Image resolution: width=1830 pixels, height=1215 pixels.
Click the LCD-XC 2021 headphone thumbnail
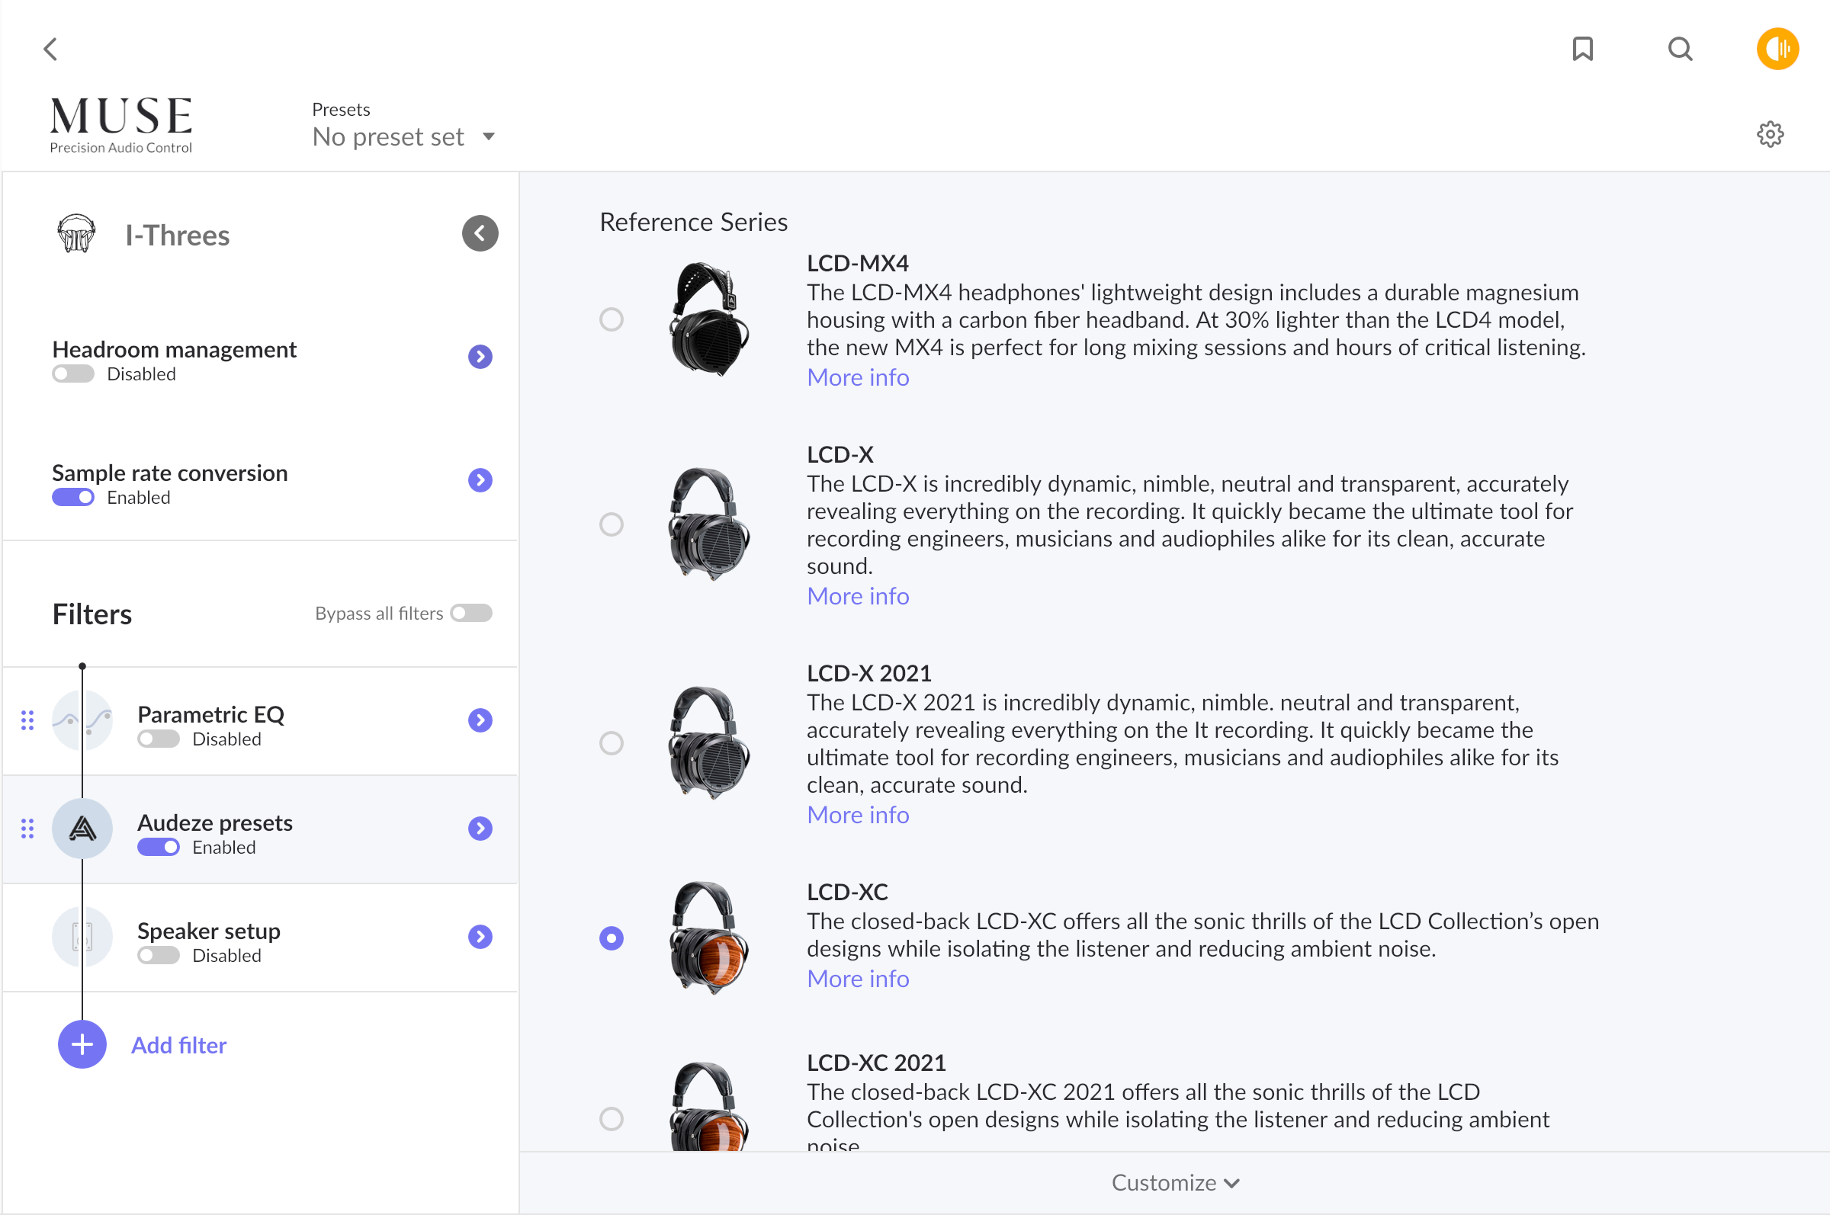pos(708,1106)
